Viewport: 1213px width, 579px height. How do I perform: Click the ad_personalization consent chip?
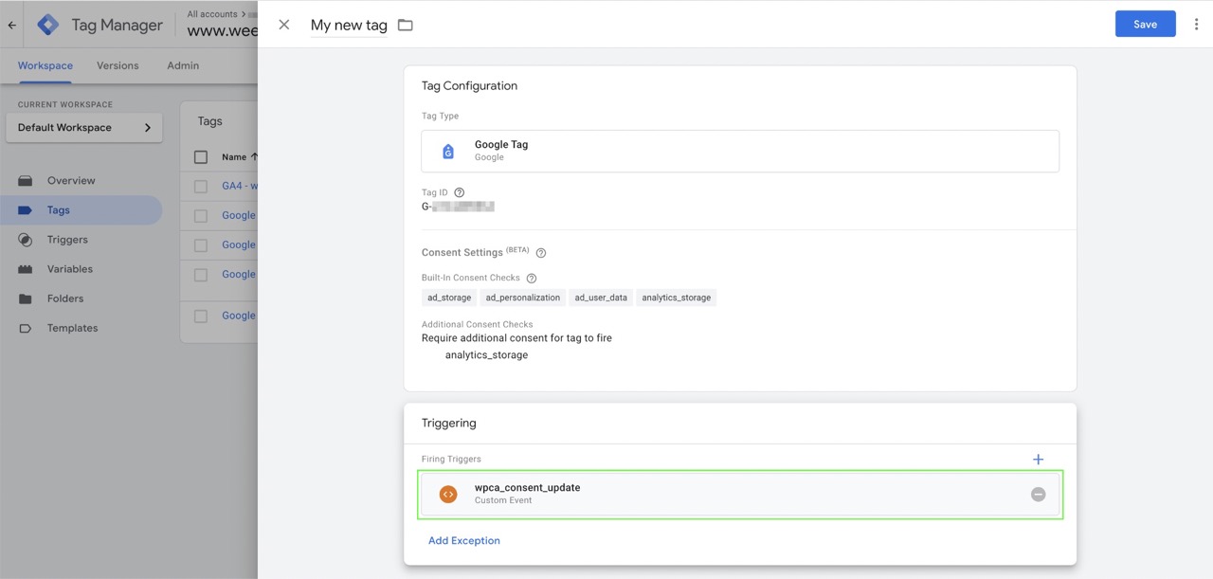click(x=523, y=298)
